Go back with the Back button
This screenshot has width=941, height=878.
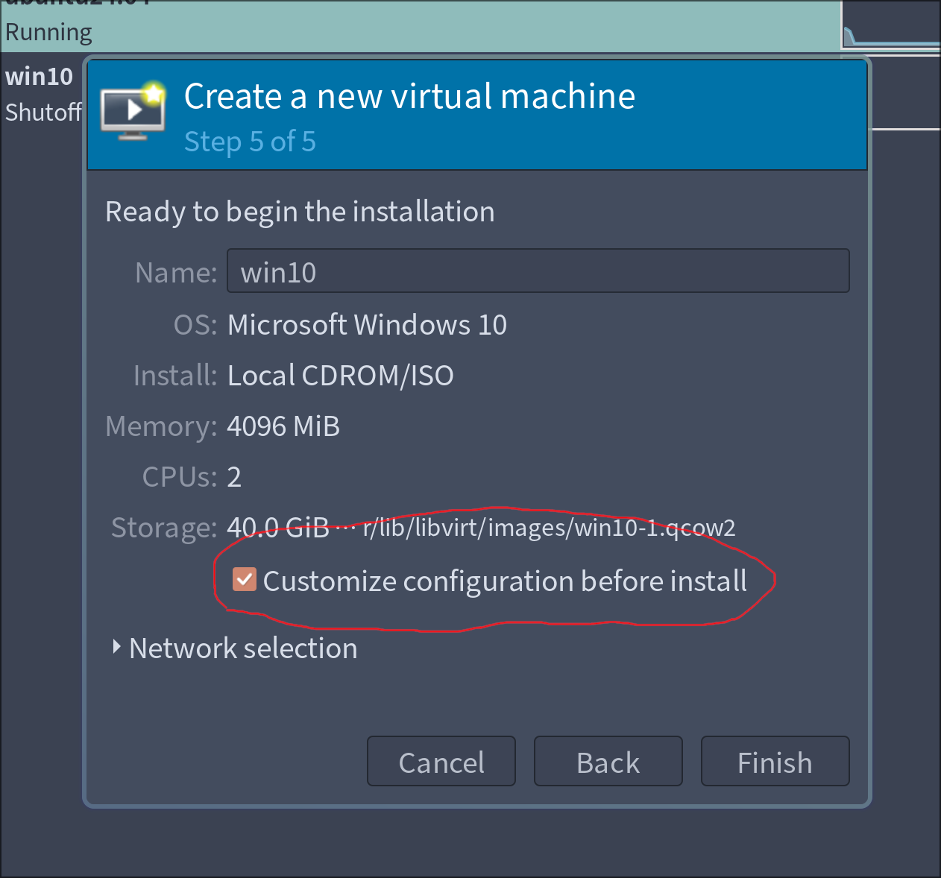(x=608, y=762)
